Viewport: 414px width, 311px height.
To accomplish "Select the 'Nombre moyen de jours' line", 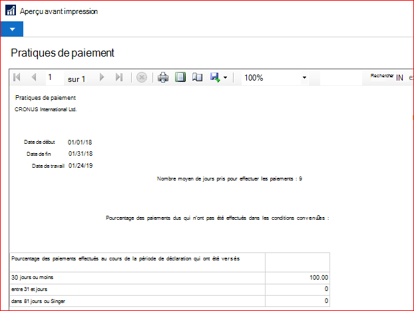I will click(x=230, y=179).
